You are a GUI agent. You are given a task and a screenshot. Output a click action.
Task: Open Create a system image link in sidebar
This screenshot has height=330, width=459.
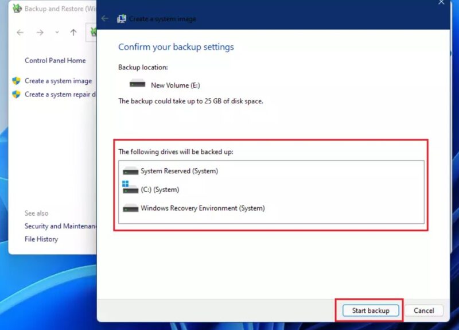click(59, 81)
